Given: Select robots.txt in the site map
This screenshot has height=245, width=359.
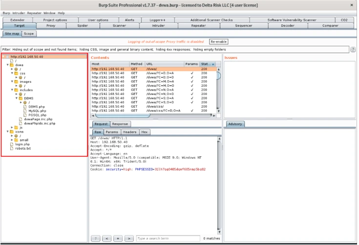Looking at the screenshot, I should (x=23, y=149).
